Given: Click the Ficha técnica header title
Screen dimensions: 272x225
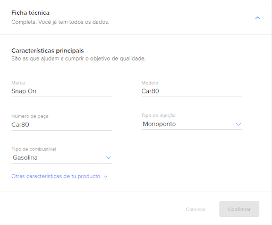Looking at the screenshot, I should (x=30, y=13).
